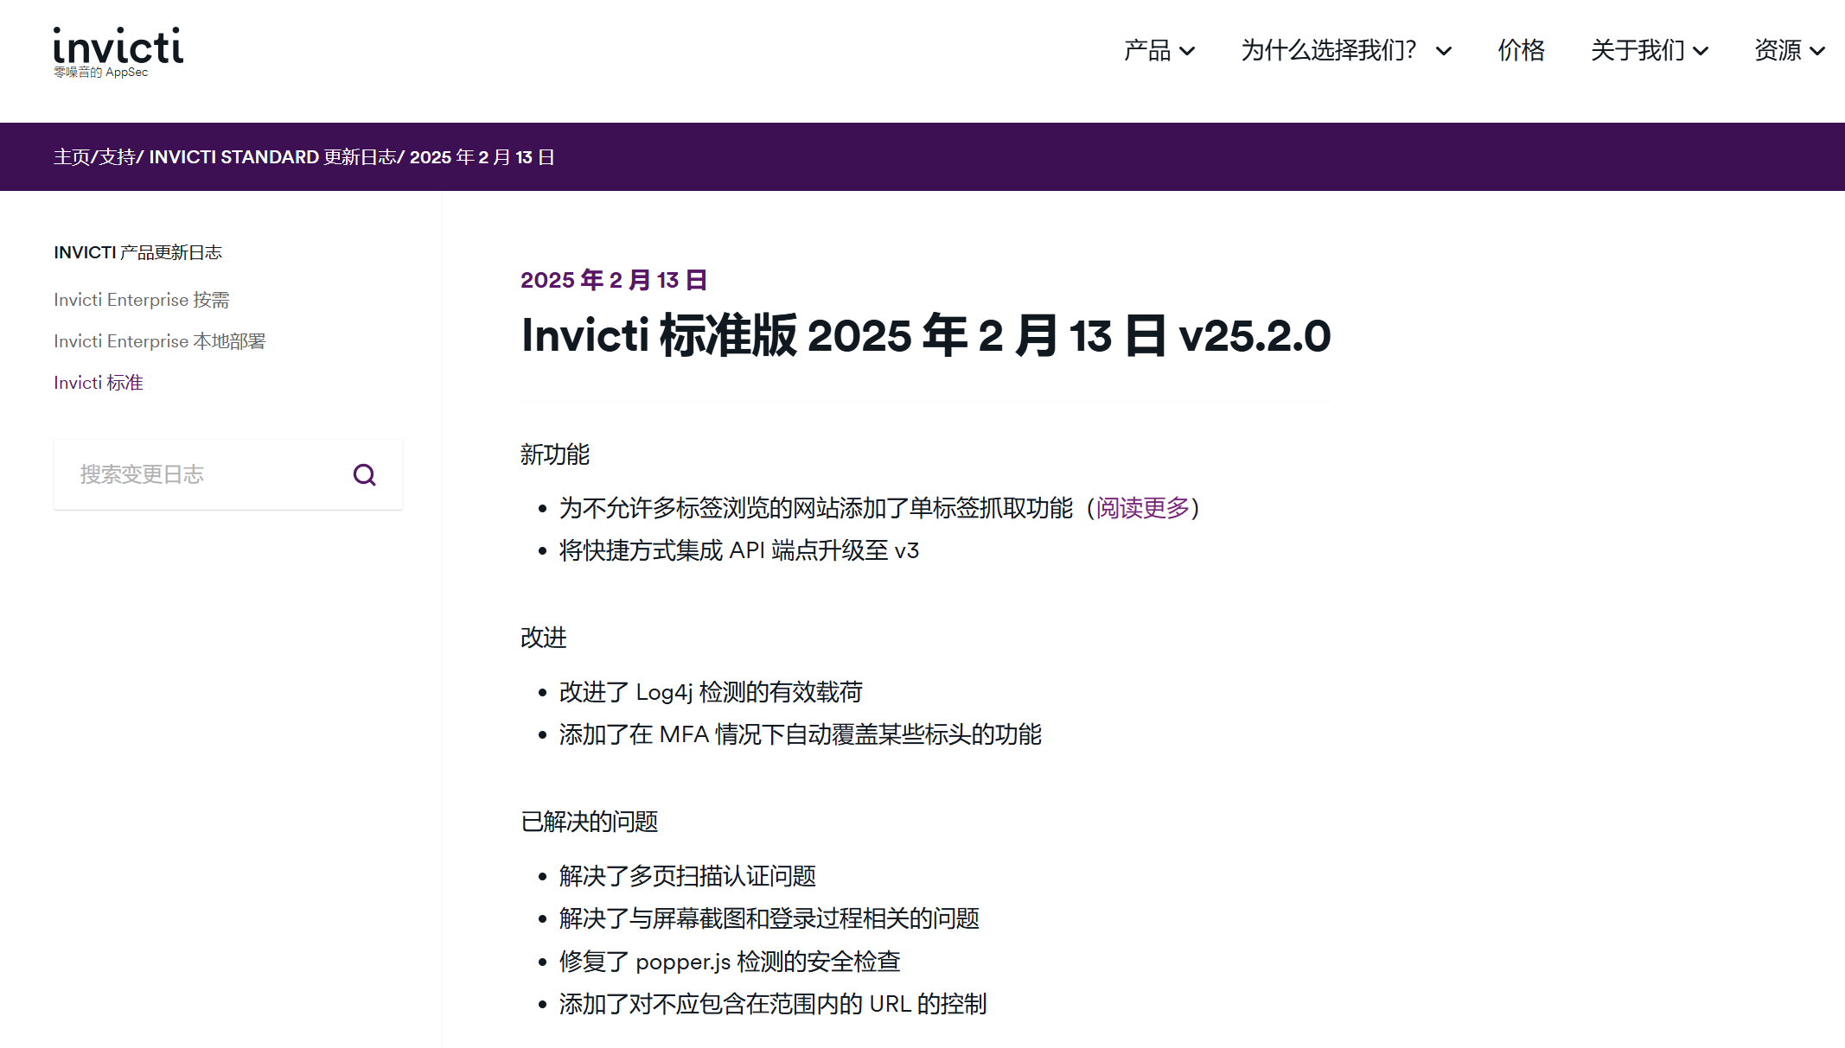
Task: Click the URL 范围控制 item
Action: 773,1004
